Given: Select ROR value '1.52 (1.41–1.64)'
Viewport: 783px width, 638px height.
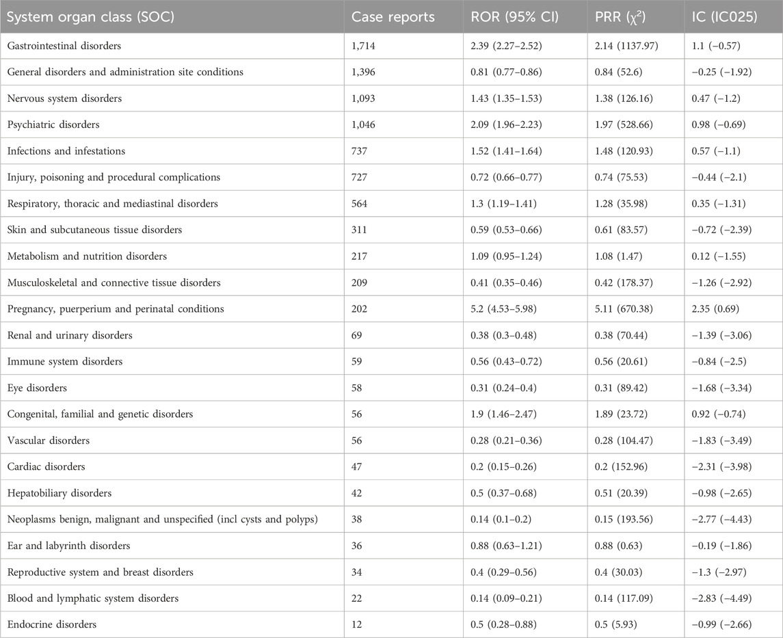Looking at the screenshot, I should (506, 150).
